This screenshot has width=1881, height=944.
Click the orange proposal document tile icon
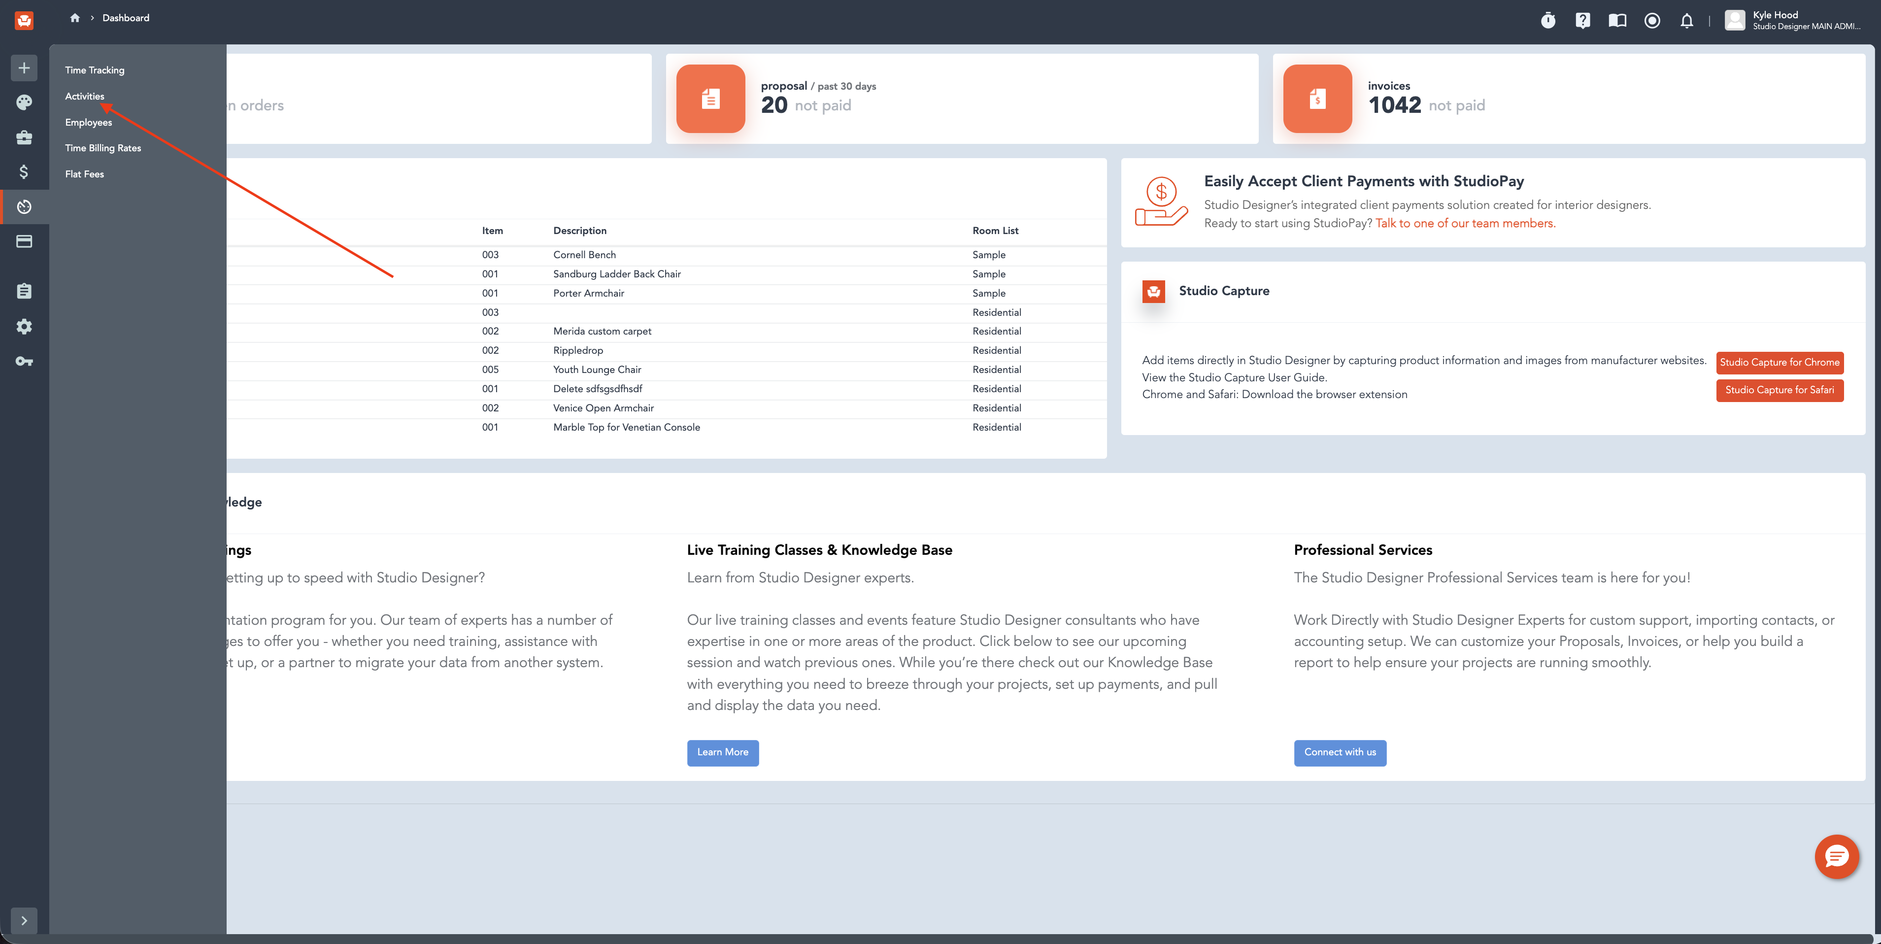[x=710, y=99]
